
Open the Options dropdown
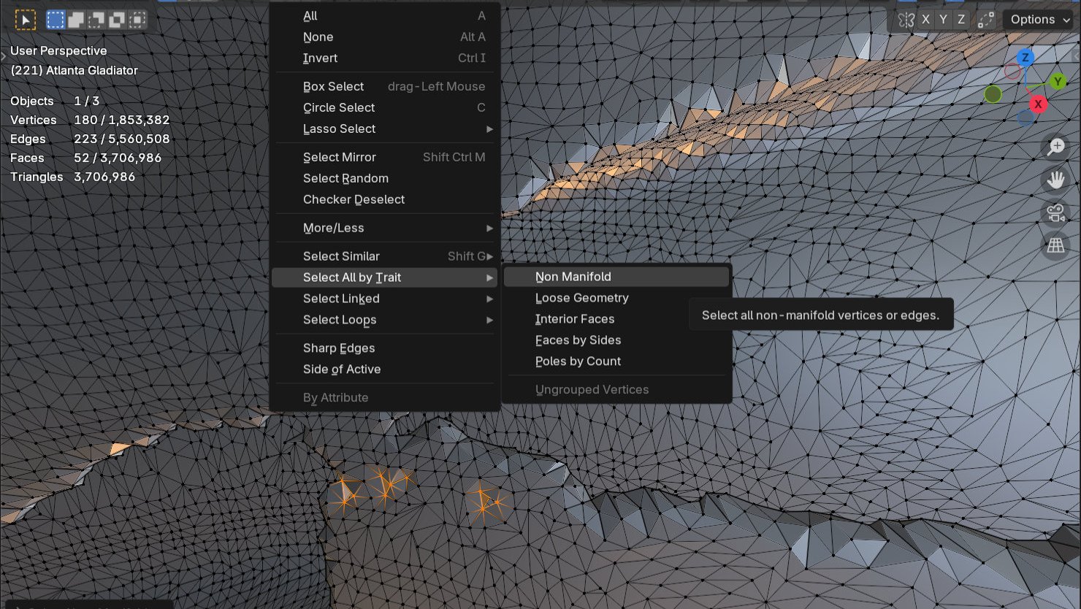coord(1036,19)
